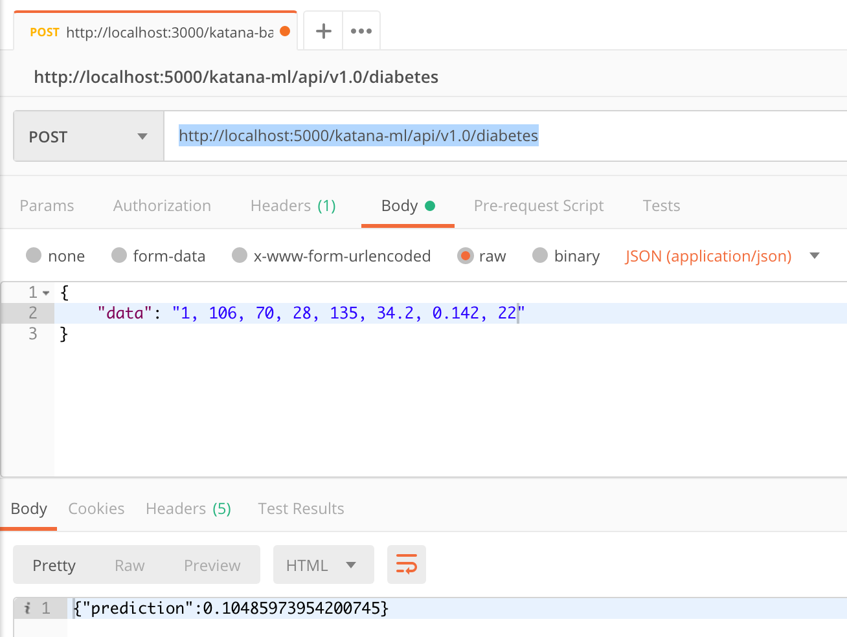Select the raw body format

(x=466, y=256)
